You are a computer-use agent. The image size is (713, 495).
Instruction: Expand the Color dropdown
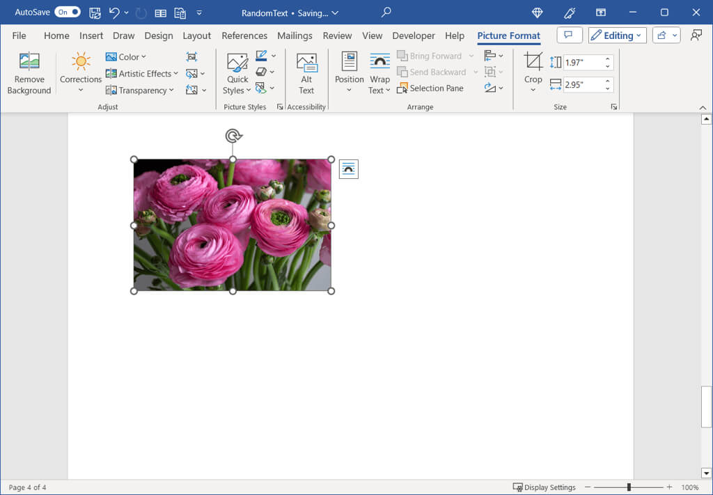[126, 57]
